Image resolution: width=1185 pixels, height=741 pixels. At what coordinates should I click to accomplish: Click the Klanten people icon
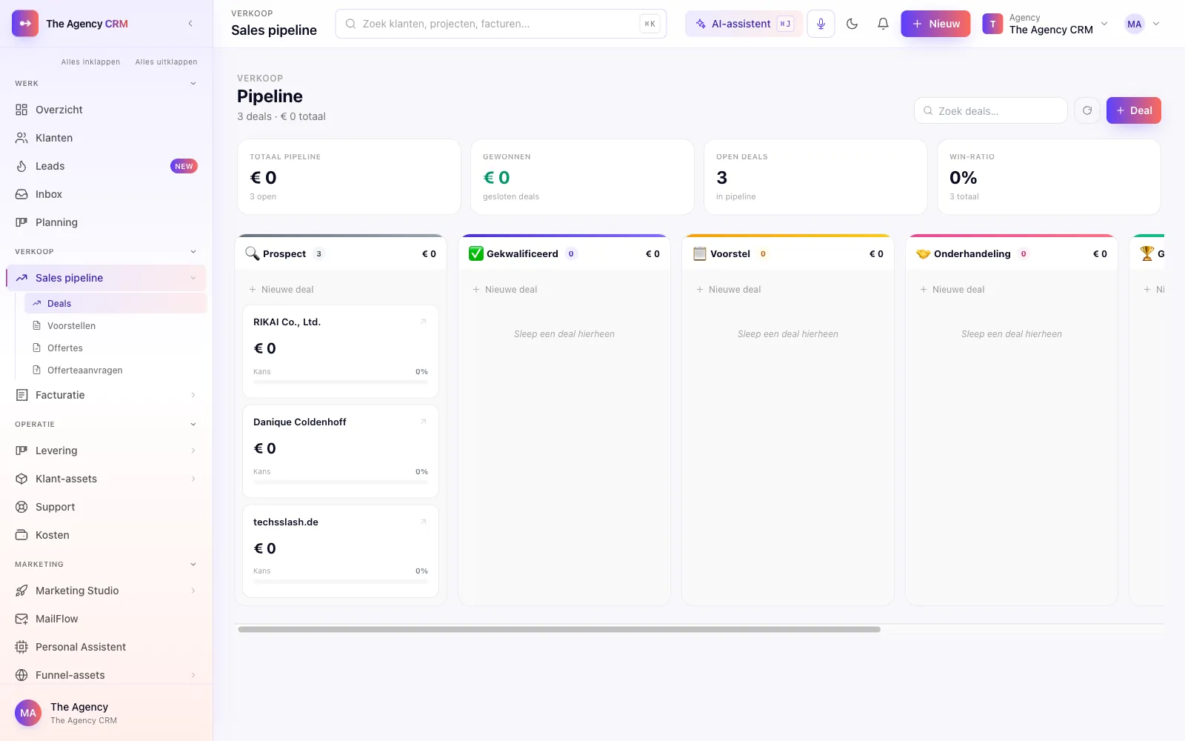pyautogui.click(x=21, y=138)
